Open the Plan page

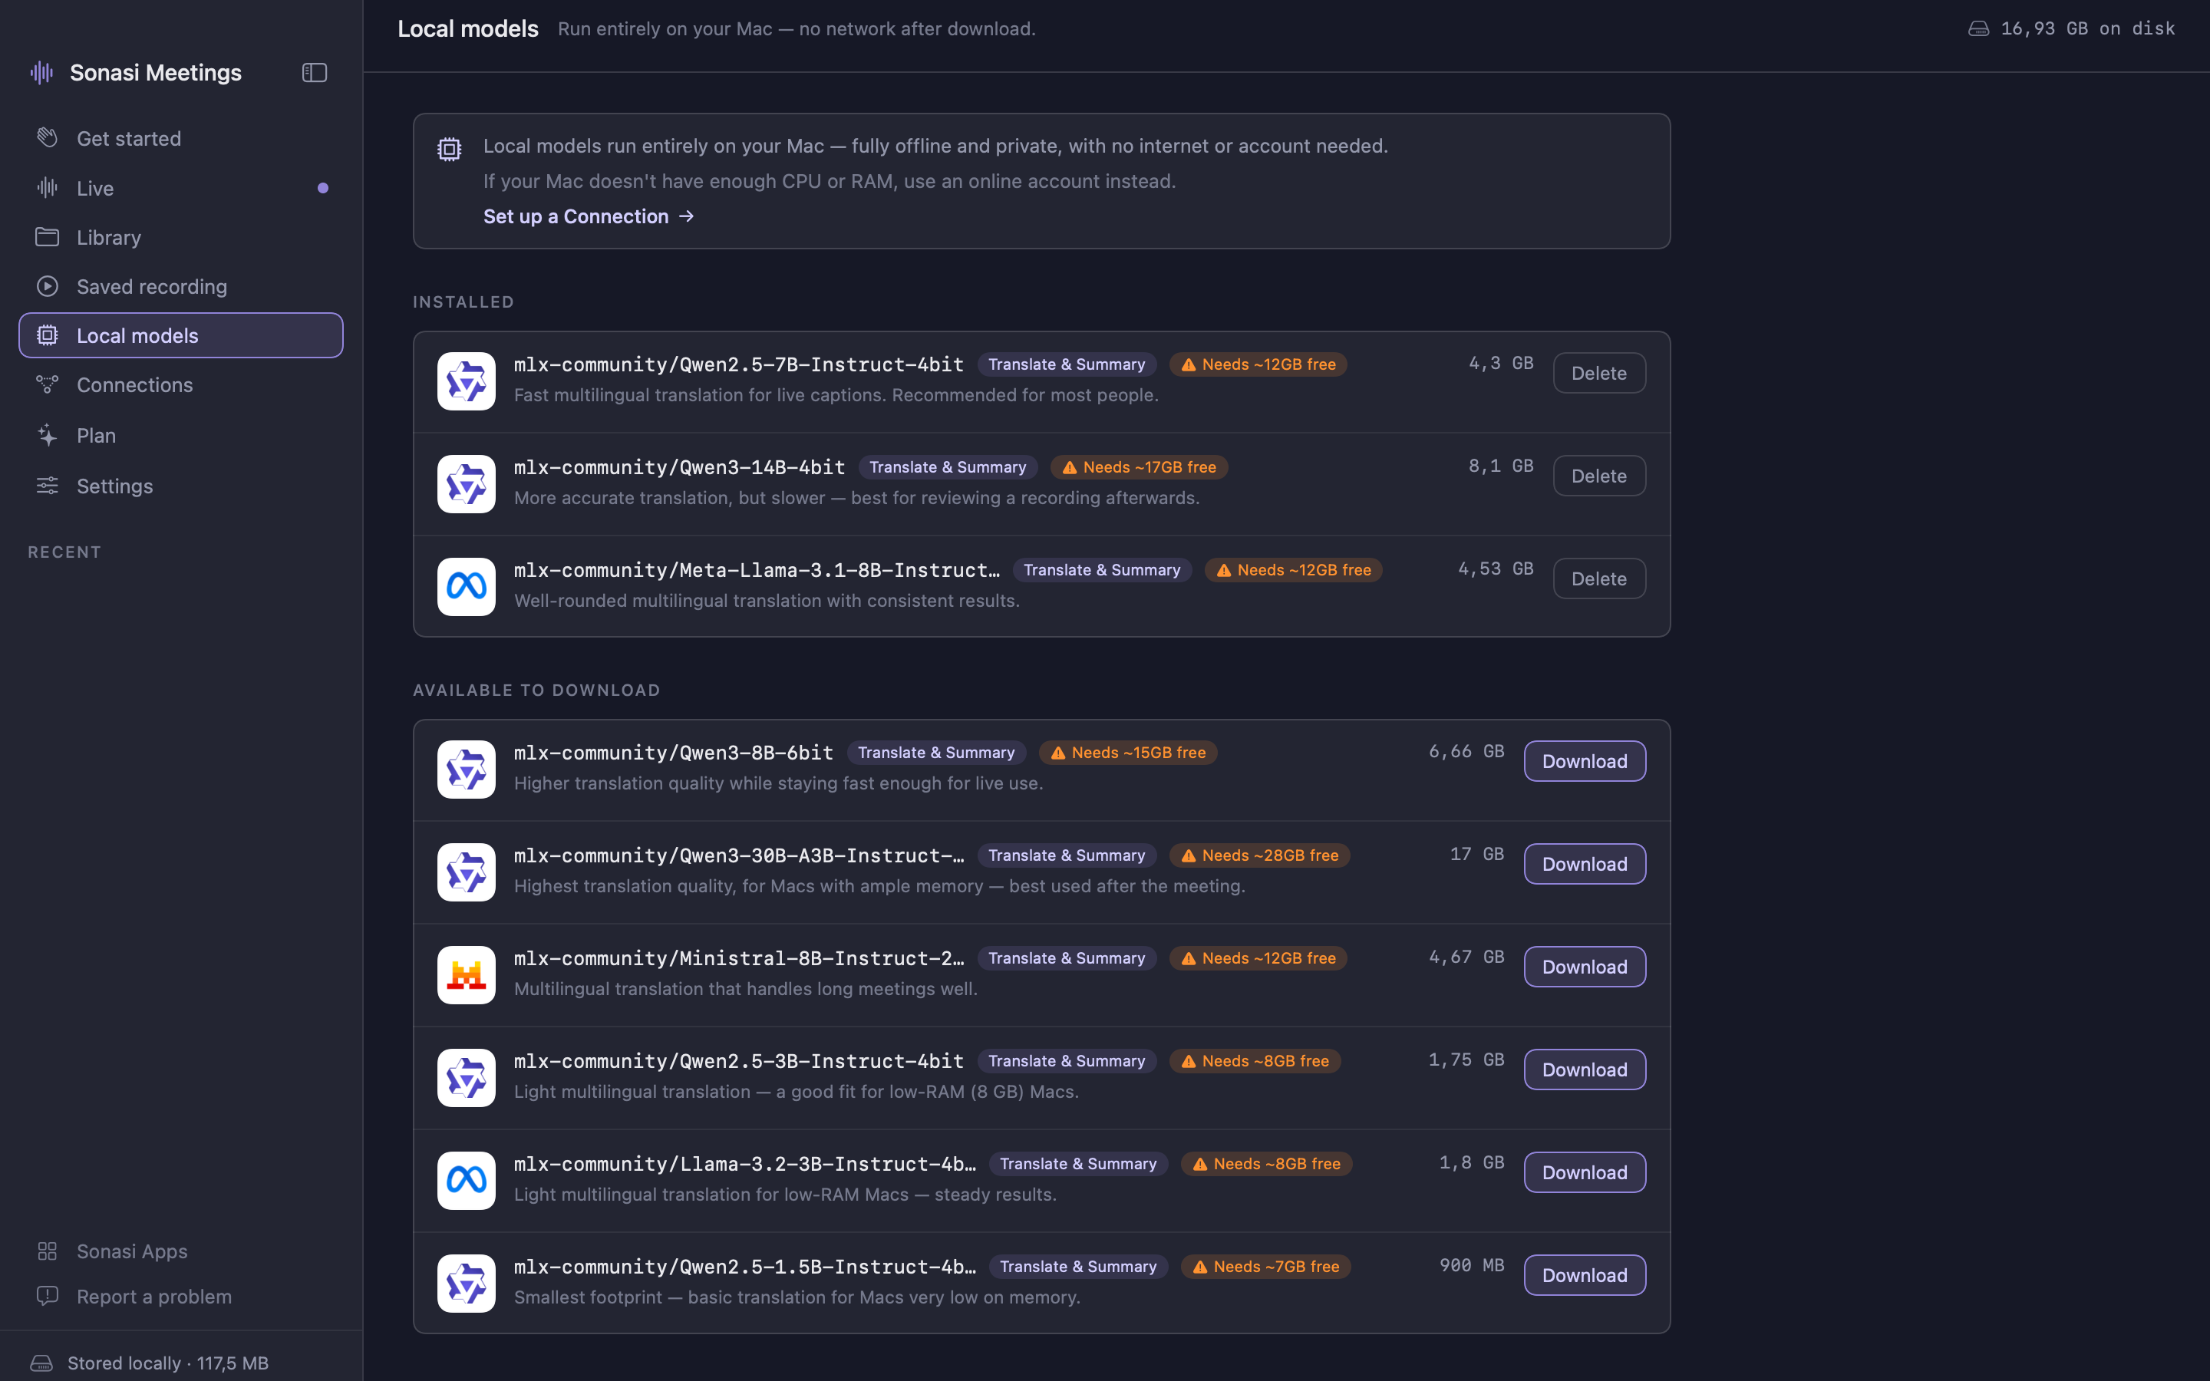pos(181,436)
